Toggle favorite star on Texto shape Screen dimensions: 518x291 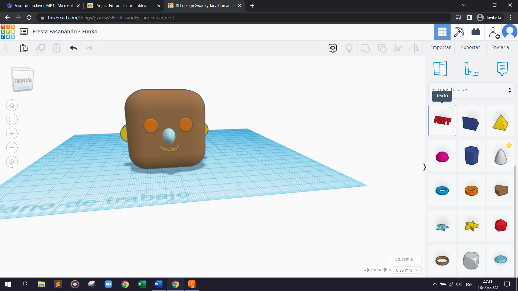tap(450, 110)
